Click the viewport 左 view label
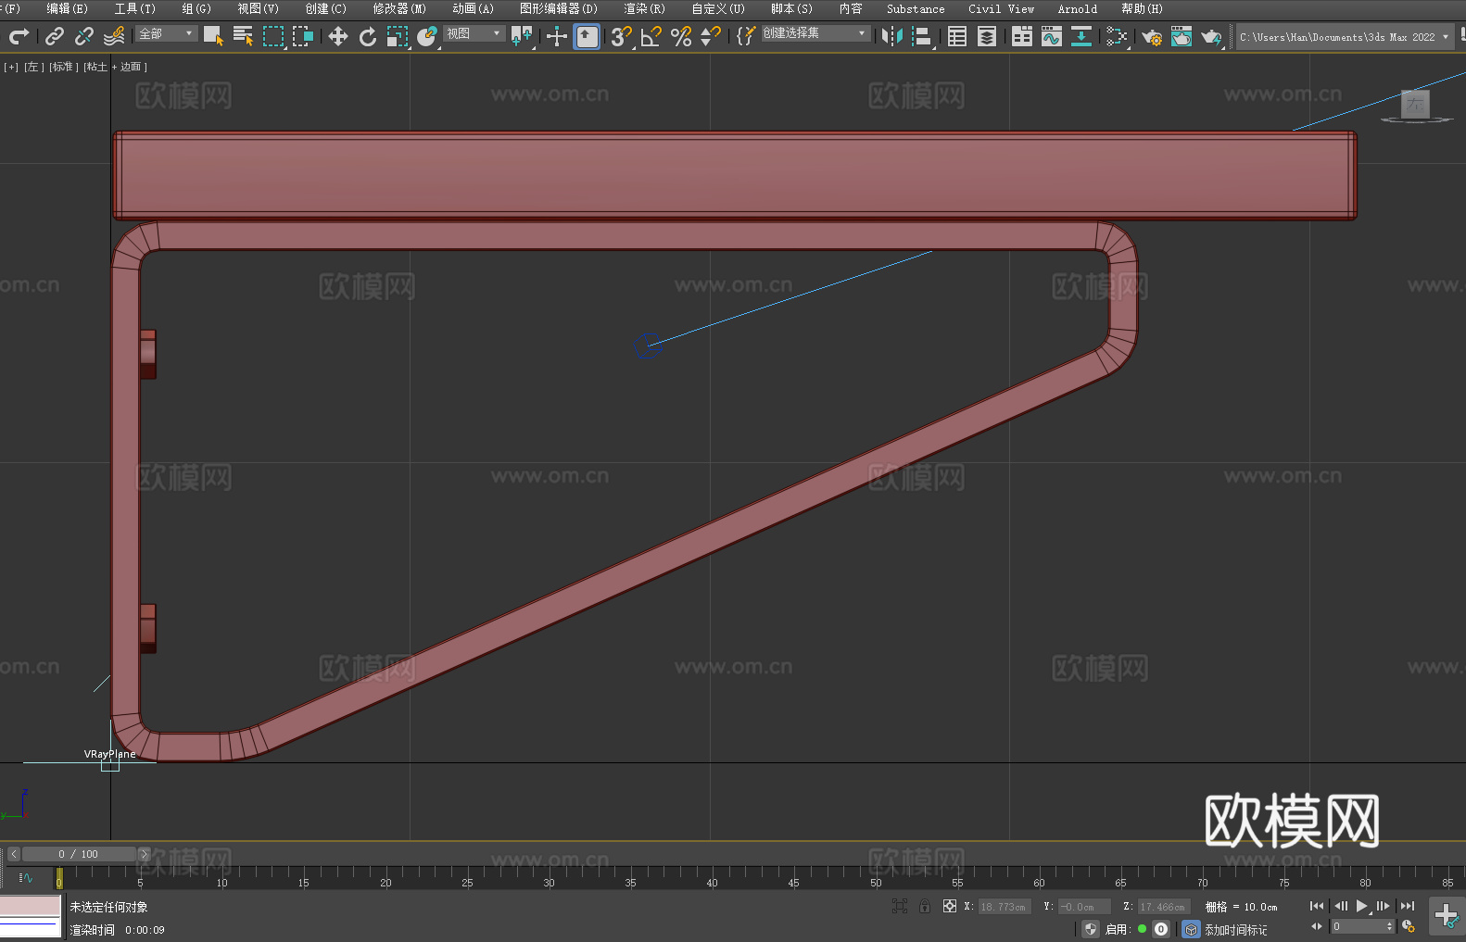Viewport: 1466px width, 942px height. 33,67
